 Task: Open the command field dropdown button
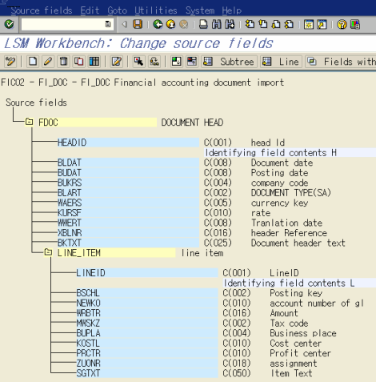tap(108, 24)
